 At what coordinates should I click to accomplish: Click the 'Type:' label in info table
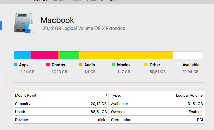[x=116, y=95]
